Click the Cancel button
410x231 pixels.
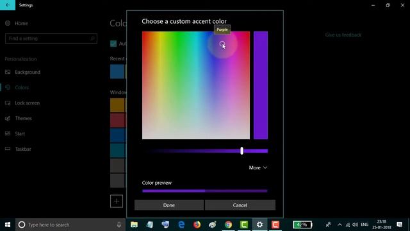tap(240, 205)
